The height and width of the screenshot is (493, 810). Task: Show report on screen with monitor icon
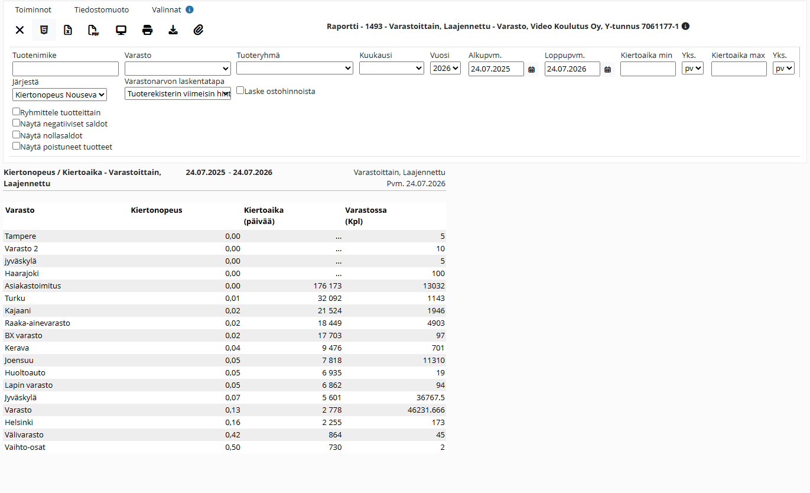pos(121,30)
